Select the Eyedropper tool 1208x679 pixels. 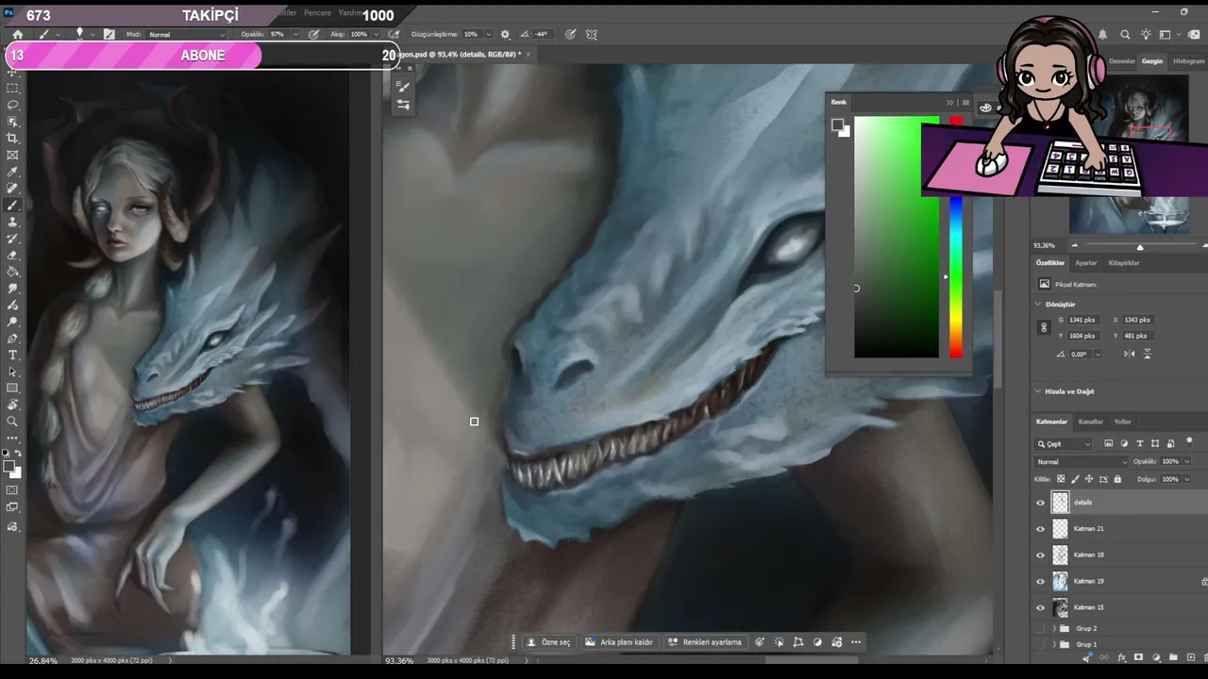(12, 173)
